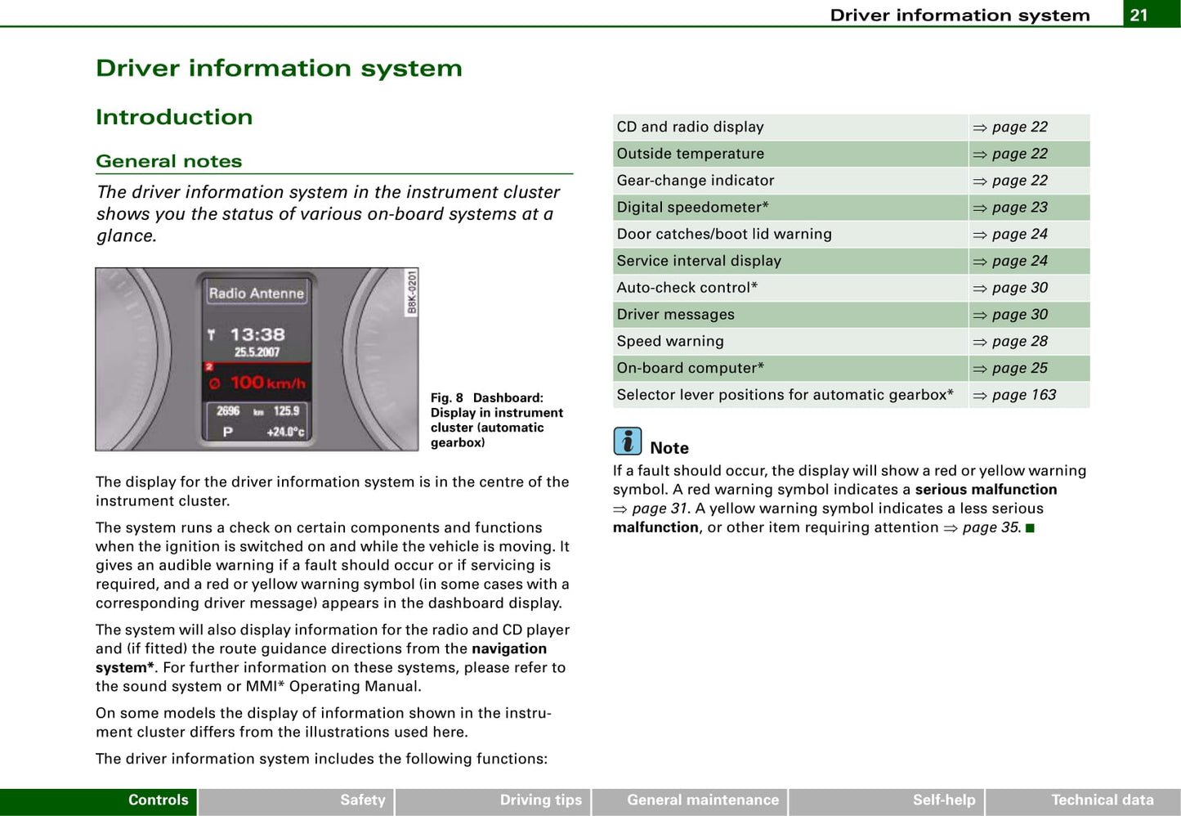Open page 163 selector lever positions link

[1022, 396]
